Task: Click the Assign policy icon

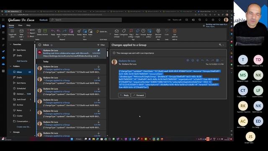Action: click(149, 31)
